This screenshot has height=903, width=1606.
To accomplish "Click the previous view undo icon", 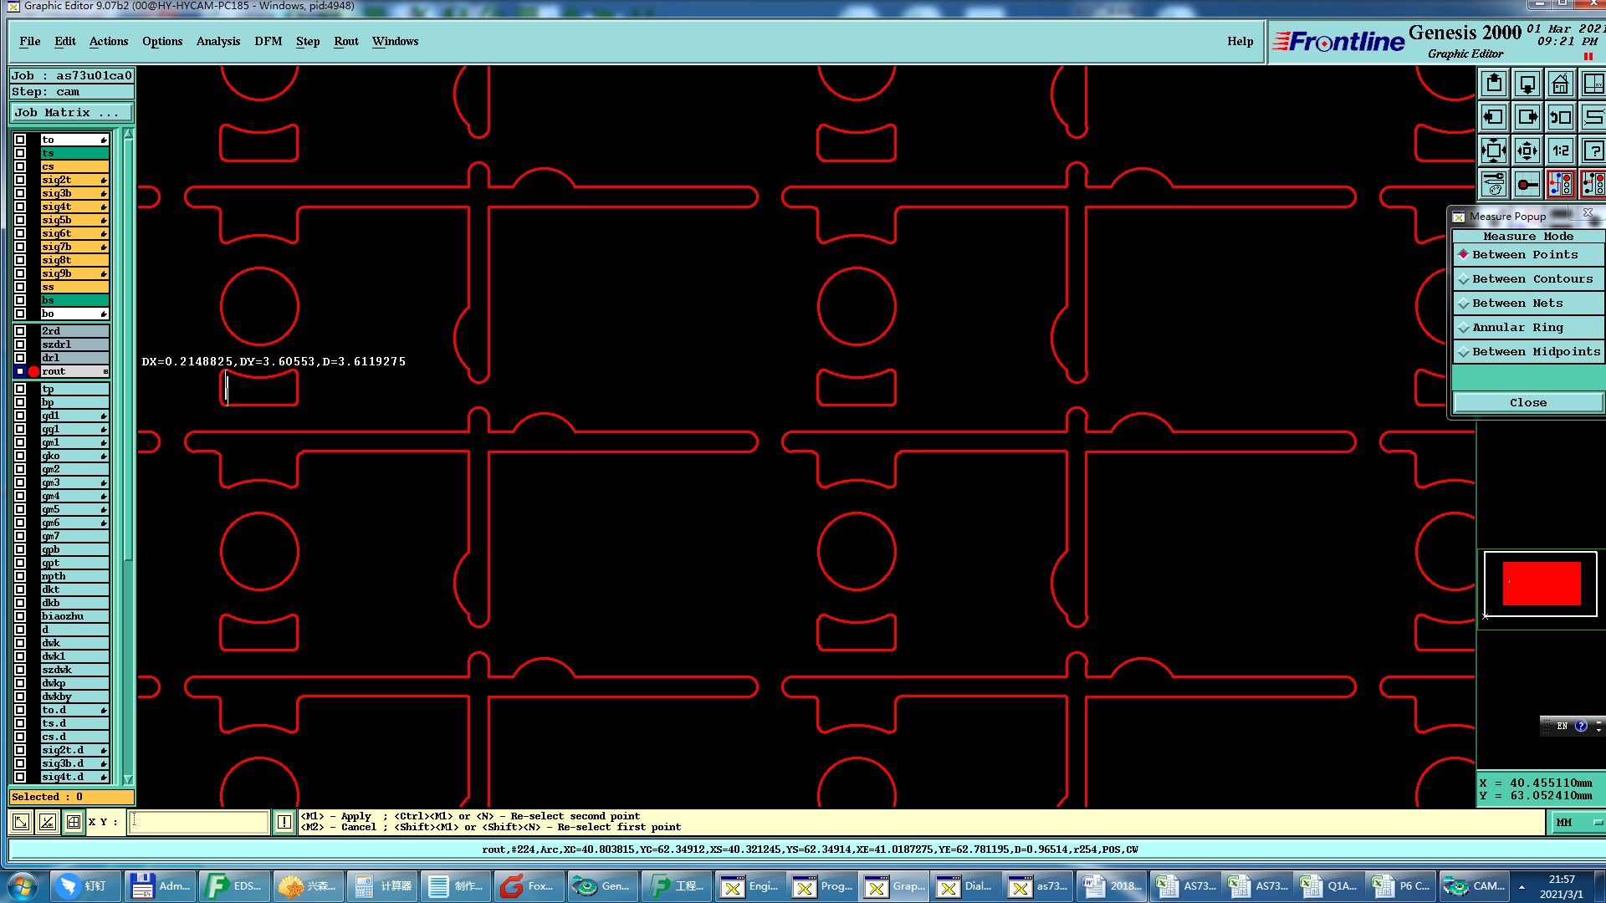I will point(1560,118).
